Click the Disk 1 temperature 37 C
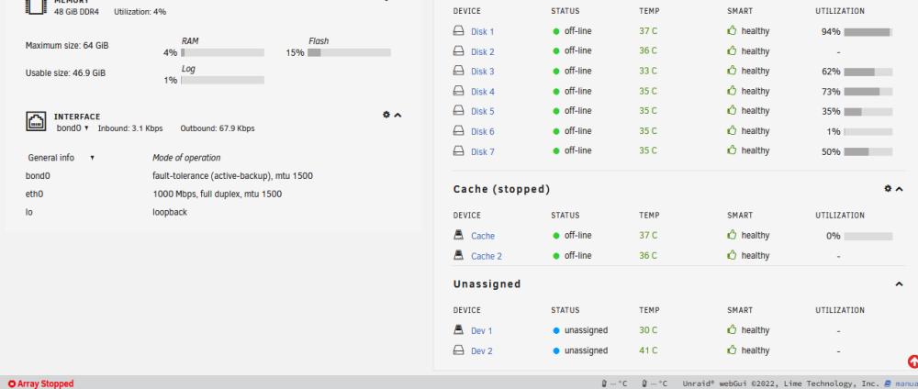Image resolution: width=918 pixels, height=389 pixels. tap(648, 31)
